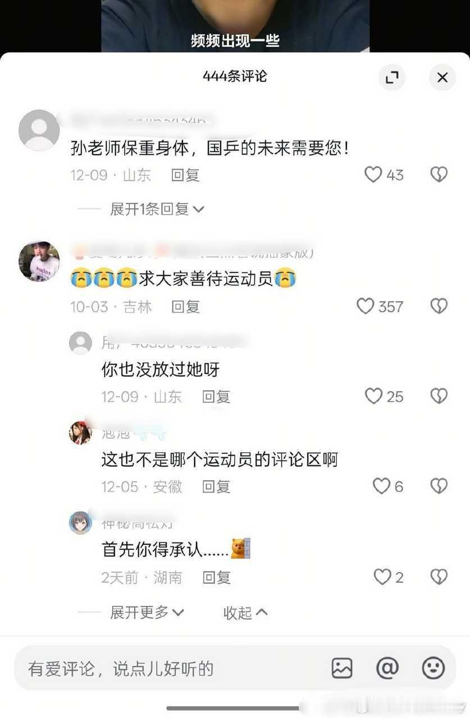Close the 444条评论 comments panel
The width and height of the screenshot is (470, 718).
pos(442,77)
